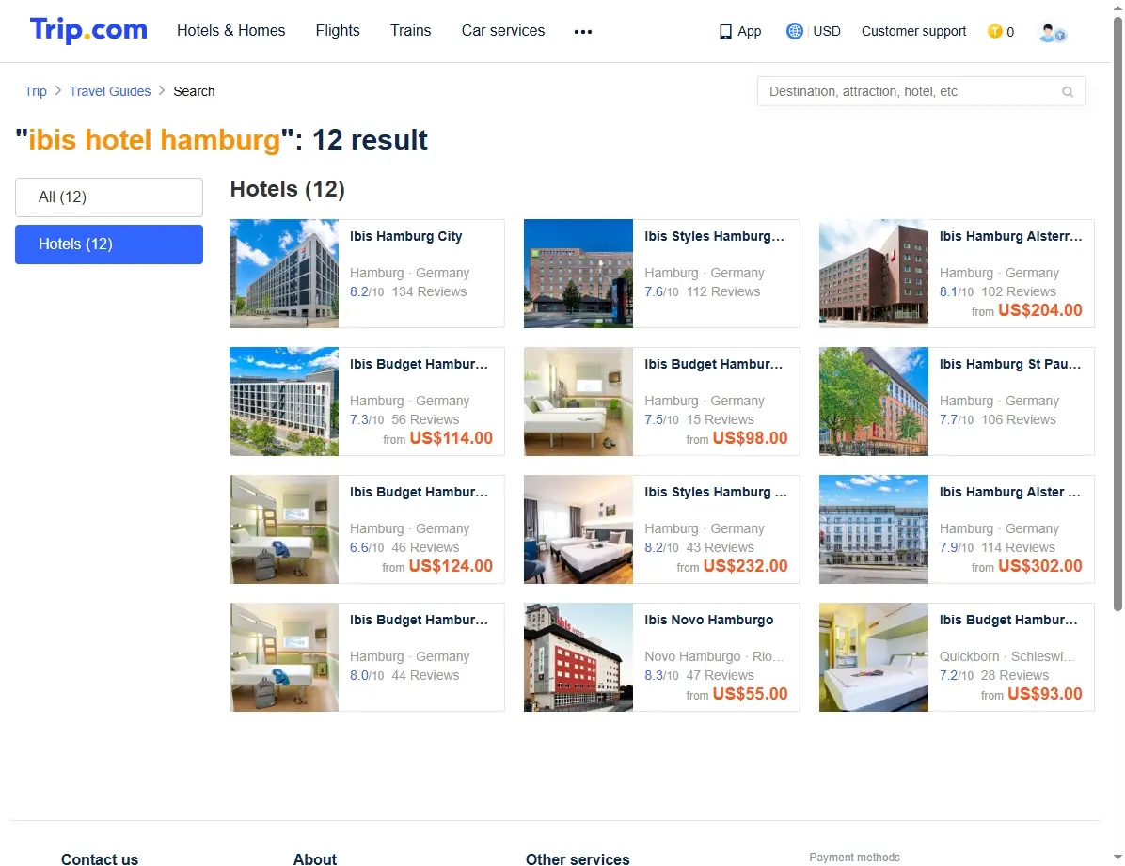Go to Travel Guides breadcrumb

tap(110, 91)
